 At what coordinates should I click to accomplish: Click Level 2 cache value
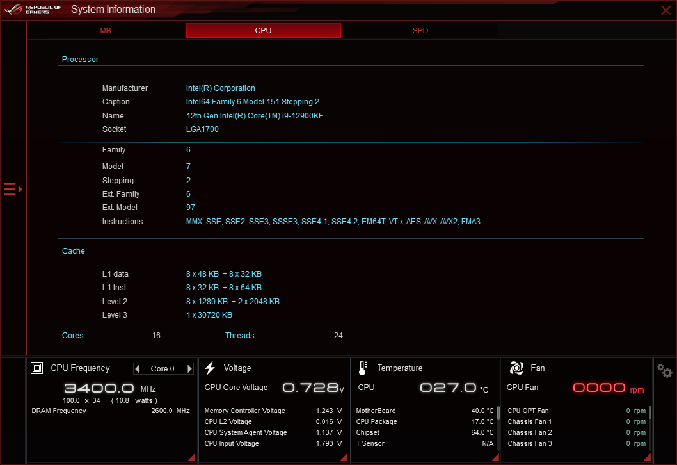coord(233,302)
